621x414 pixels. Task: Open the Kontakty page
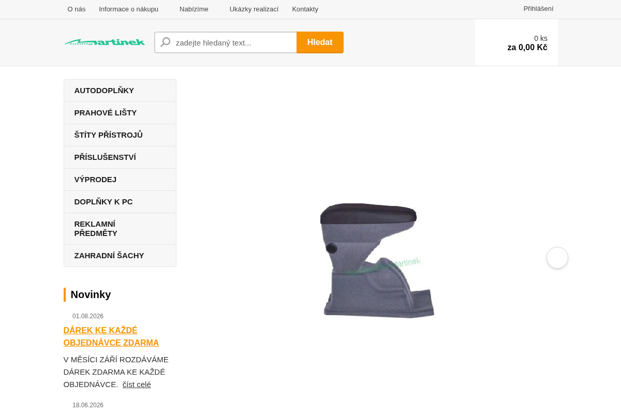point(305,9)
